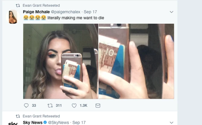This screenshot has width=202, height=125.
Task: Open the right close-up photo of the phone
Action: (136, 61)
